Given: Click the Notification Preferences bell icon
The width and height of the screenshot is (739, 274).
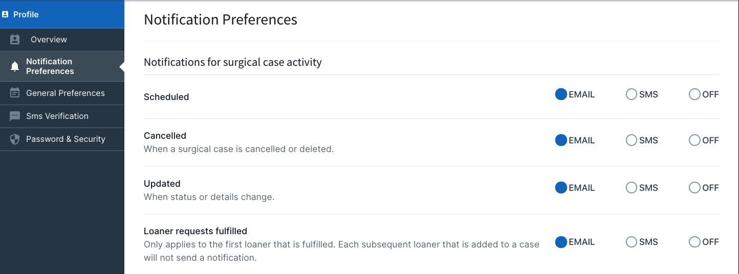Looking at the screenshot, I should click(x=15, y=66).
